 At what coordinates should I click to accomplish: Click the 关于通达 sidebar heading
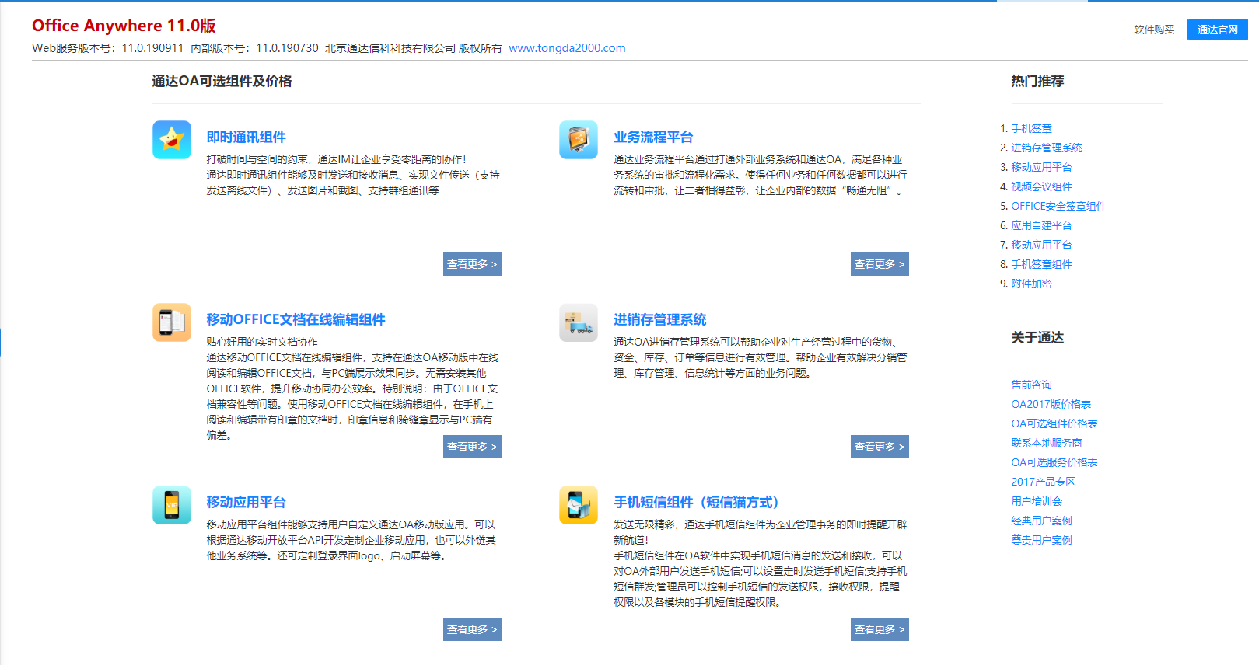pos(1037,337)
